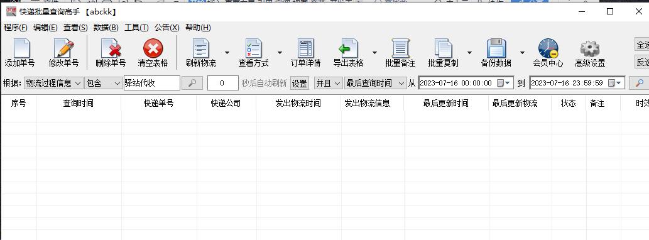Click the 状态 column header
The width and height of the screenshot is (649, 240).
(569, 104)
